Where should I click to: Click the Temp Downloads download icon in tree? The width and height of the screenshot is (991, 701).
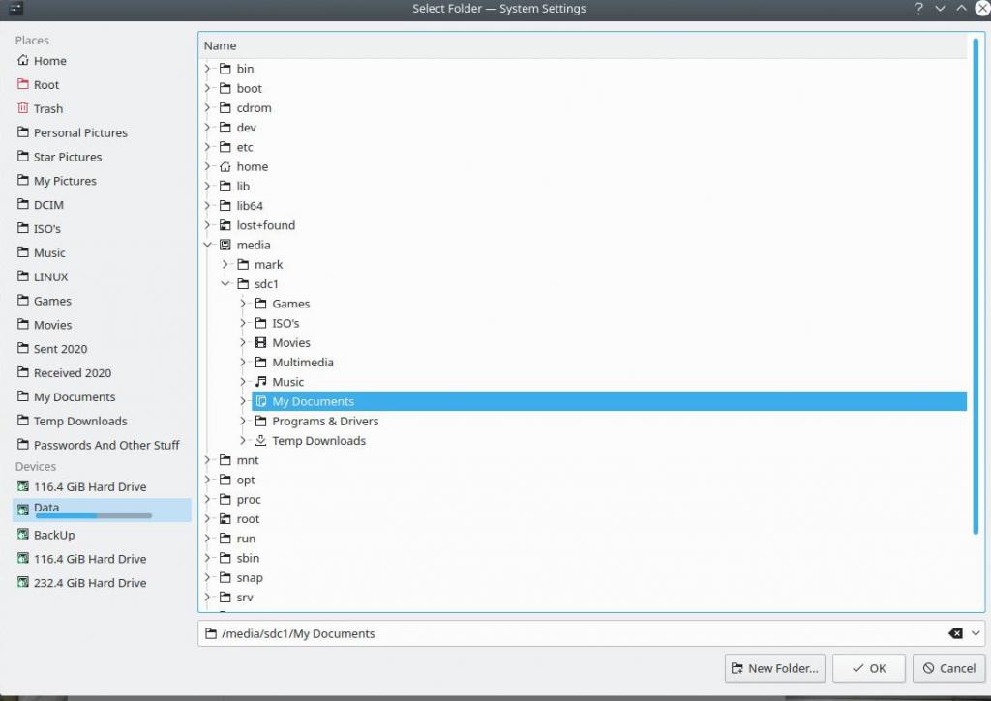click(x=260, y=441)
